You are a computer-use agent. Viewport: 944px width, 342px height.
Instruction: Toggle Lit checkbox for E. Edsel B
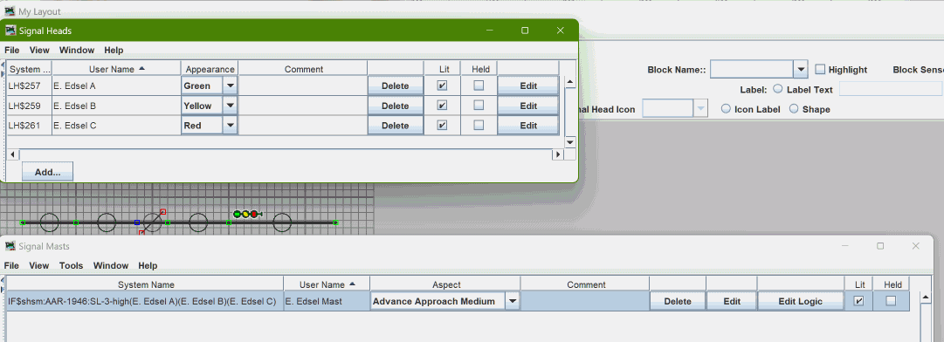tap(442, 106)
